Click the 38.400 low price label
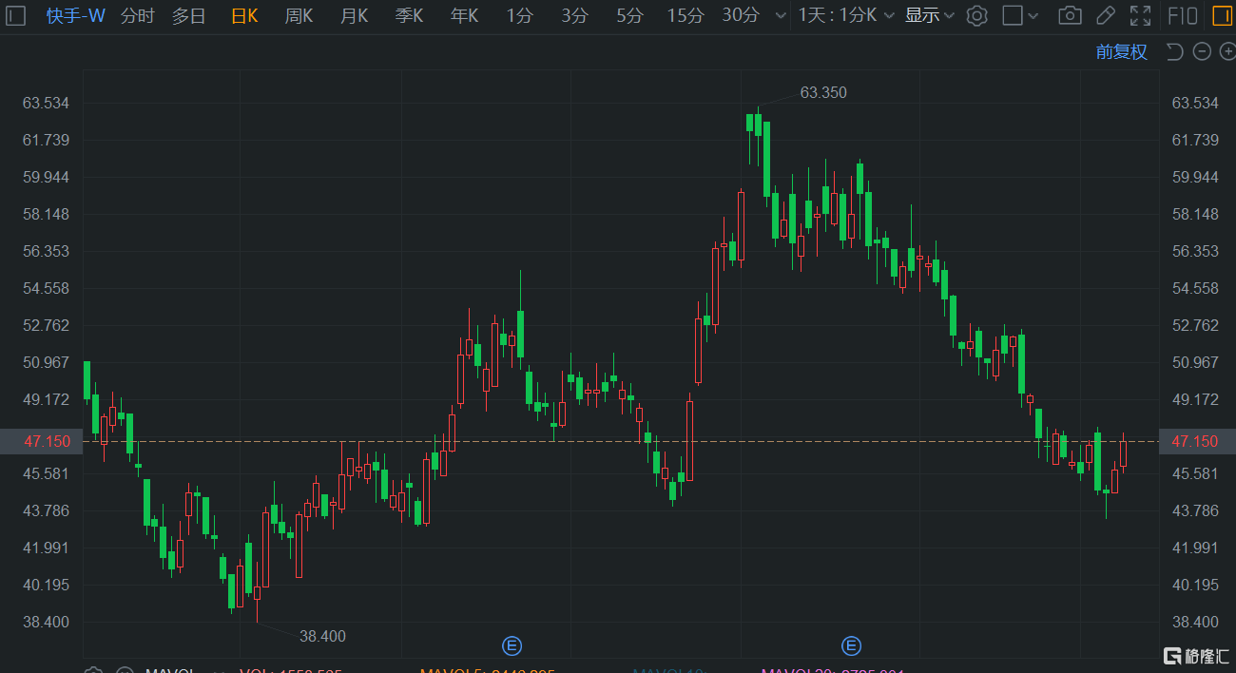 pos(322,636)
